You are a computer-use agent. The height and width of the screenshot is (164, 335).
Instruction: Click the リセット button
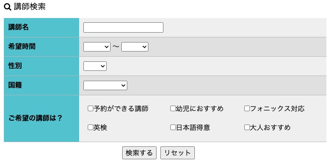point(178,153)
